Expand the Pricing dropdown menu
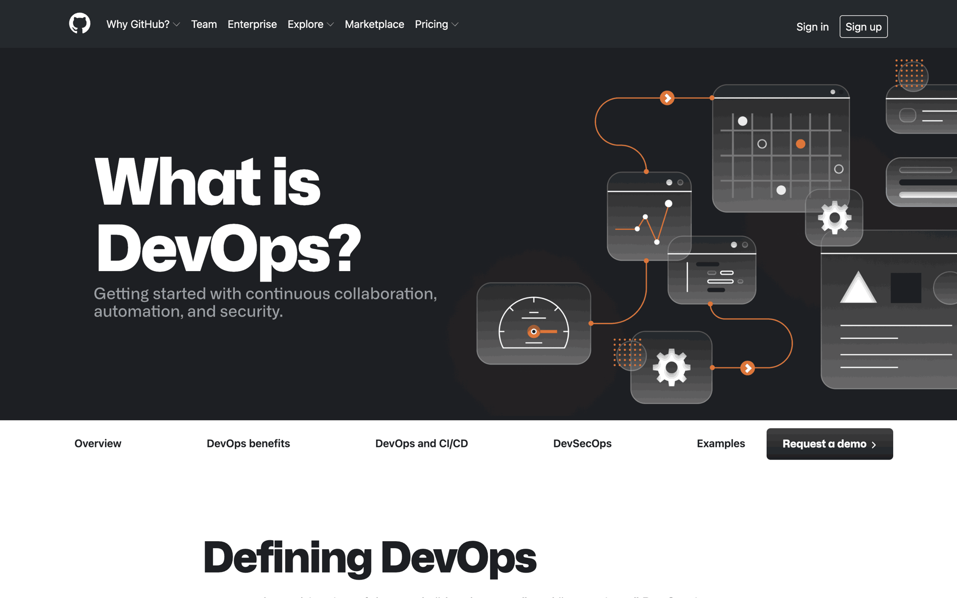The image size is (957, 598). (437, 24)
